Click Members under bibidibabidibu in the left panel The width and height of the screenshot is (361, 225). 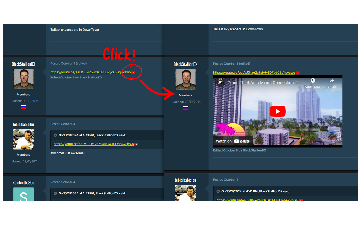point(23,155)
